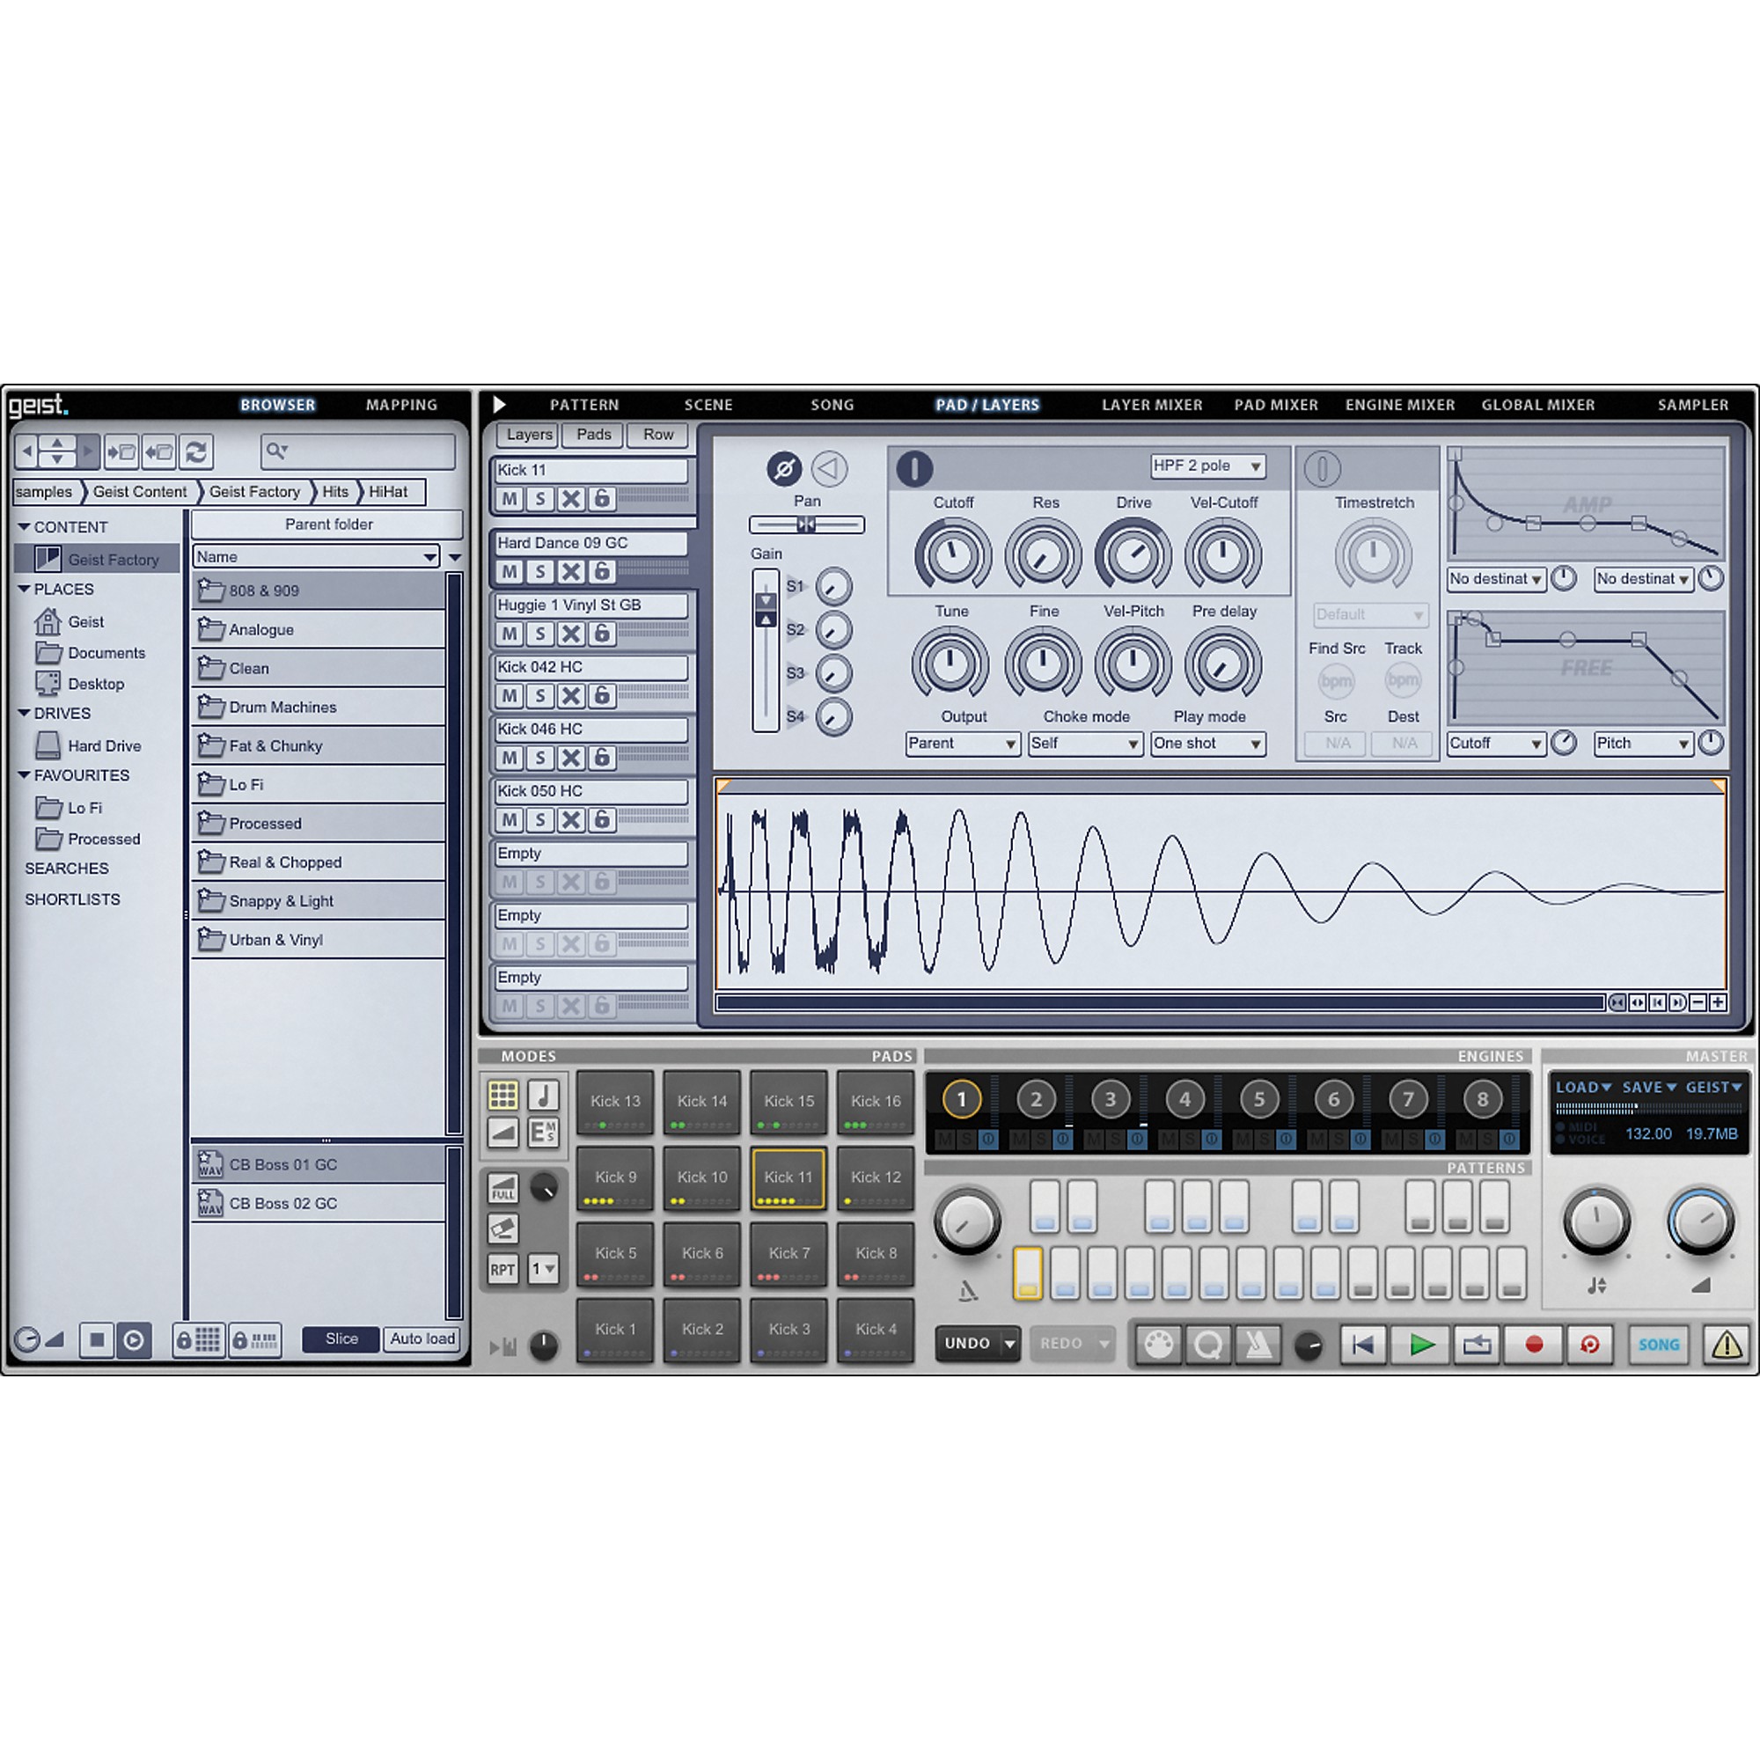Viewport: 1760px width, 1760px height.
Task: Switch to the PAD MIXER tab
Action: (x=1275, y=405)
